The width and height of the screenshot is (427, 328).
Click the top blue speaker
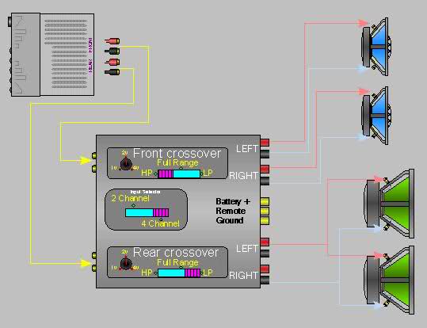click(376, 47)
